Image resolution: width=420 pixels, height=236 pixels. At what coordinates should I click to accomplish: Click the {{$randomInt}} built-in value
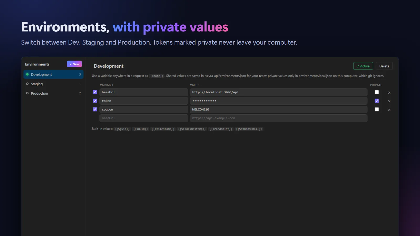coord(221,129)
